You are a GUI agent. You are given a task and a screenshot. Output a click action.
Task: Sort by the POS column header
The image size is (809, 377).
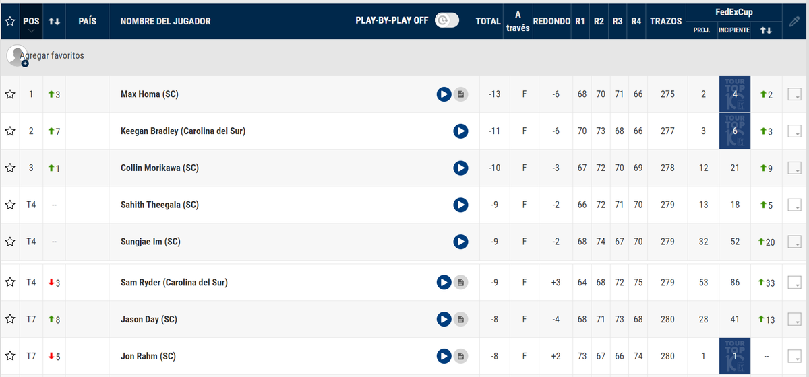tap(31, 21)
